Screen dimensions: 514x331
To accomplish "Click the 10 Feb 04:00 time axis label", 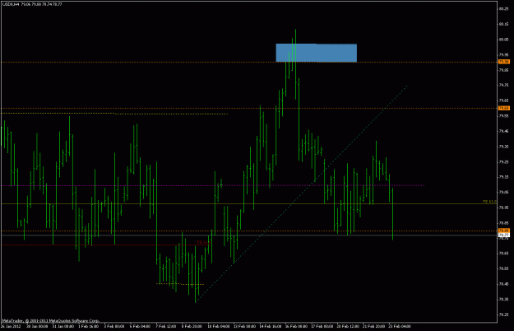I will coord(218,326).
